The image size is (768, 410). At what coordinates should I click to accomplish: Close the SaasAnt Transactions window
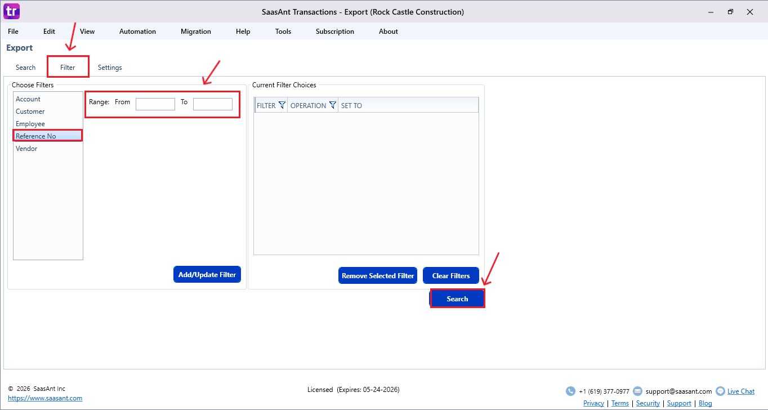[x=750, y=11]
